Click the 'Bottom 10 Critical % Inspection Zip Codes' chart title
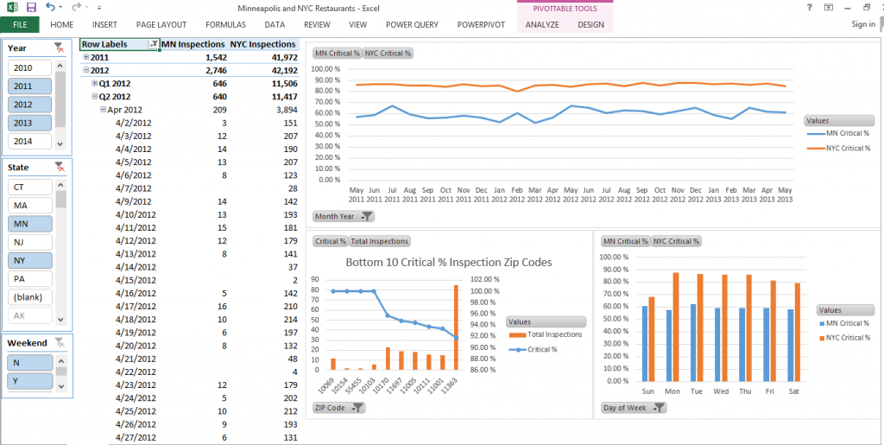 [x=449, y=262]
